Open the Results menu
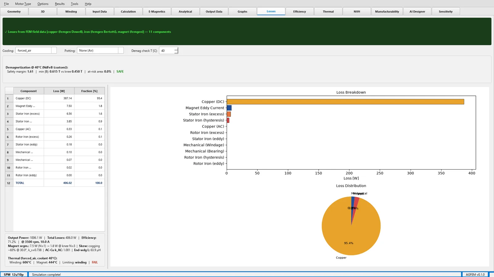Screen dimensions: 494x277 [x=60, y=4]
